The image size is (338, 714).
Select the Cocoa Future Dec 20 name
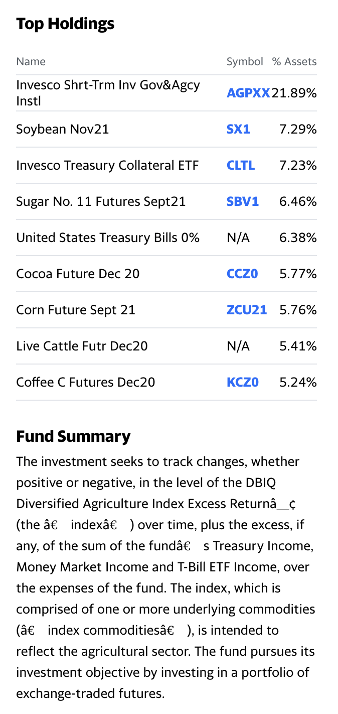pos(78,274)
